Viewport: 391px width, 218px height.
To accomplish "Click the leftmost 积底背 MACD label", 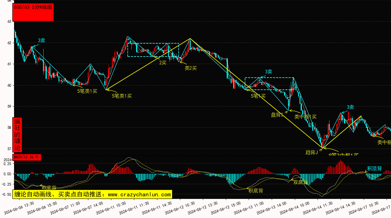I will click(x=49, y=188).
